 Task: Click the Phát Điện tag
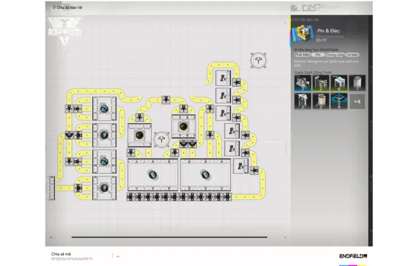(x=303, y=55)
